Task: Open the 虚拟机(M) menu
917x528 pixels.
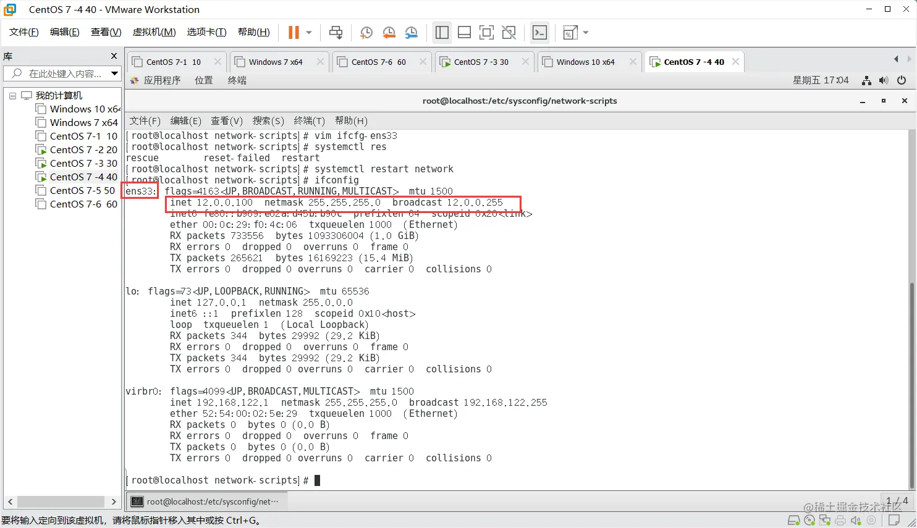Action: click(x=154, y=32)
